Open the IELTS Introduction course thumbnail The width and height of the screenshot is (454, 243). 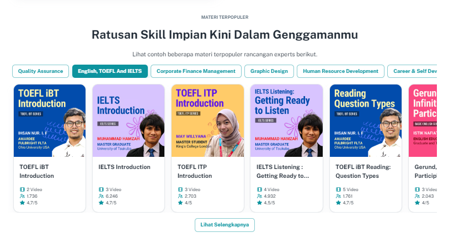point(129,120)
